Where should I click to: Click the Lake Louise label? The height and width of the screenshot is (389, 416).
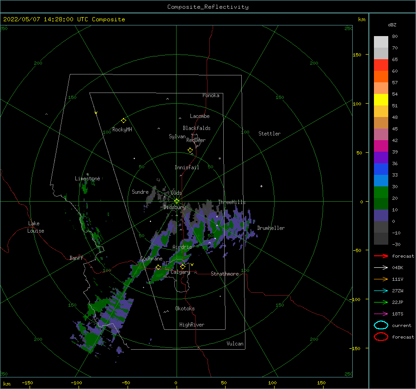[x=36, y=227]
